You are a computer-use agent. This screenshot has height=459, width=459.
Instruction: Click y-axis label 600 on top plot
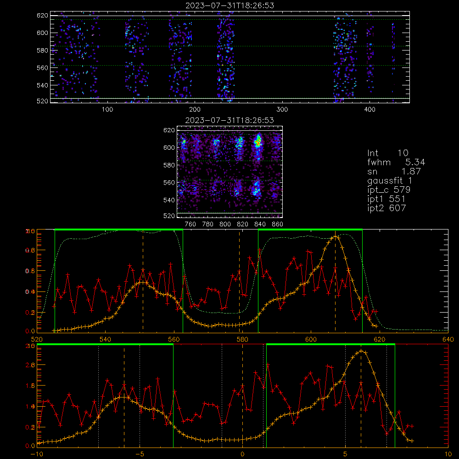coord(42,33)
